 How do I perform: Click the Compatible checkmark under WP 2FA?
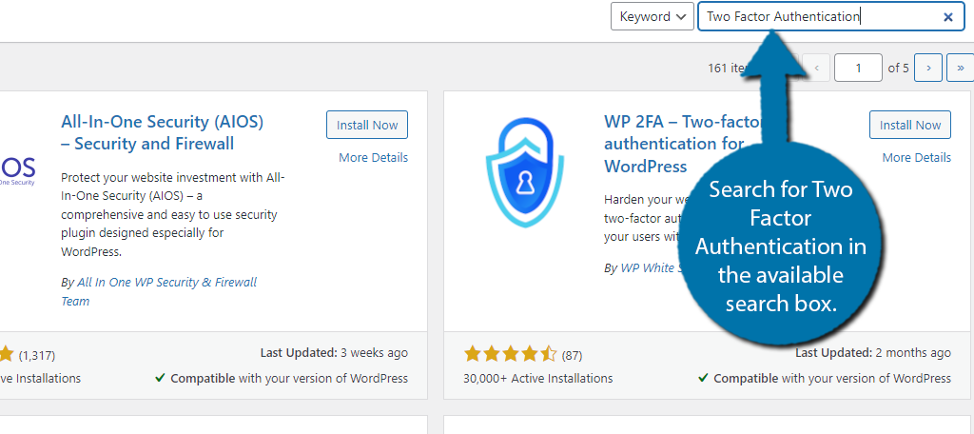point(703,378)
